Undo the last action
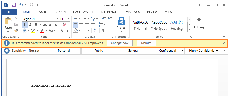This screenshot has height=98, width=229. 21,5
